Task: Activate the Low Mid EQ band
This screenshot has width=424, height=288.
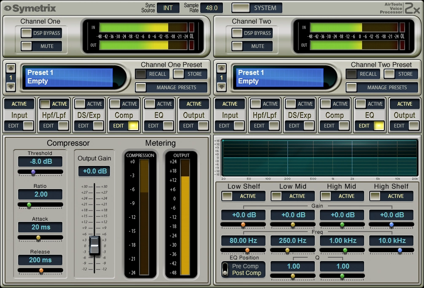Action: coord(293,196)
